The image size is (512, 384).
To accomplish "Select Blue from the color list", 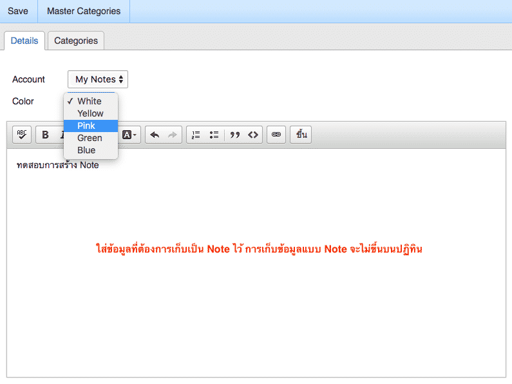I will coord(91,150).
